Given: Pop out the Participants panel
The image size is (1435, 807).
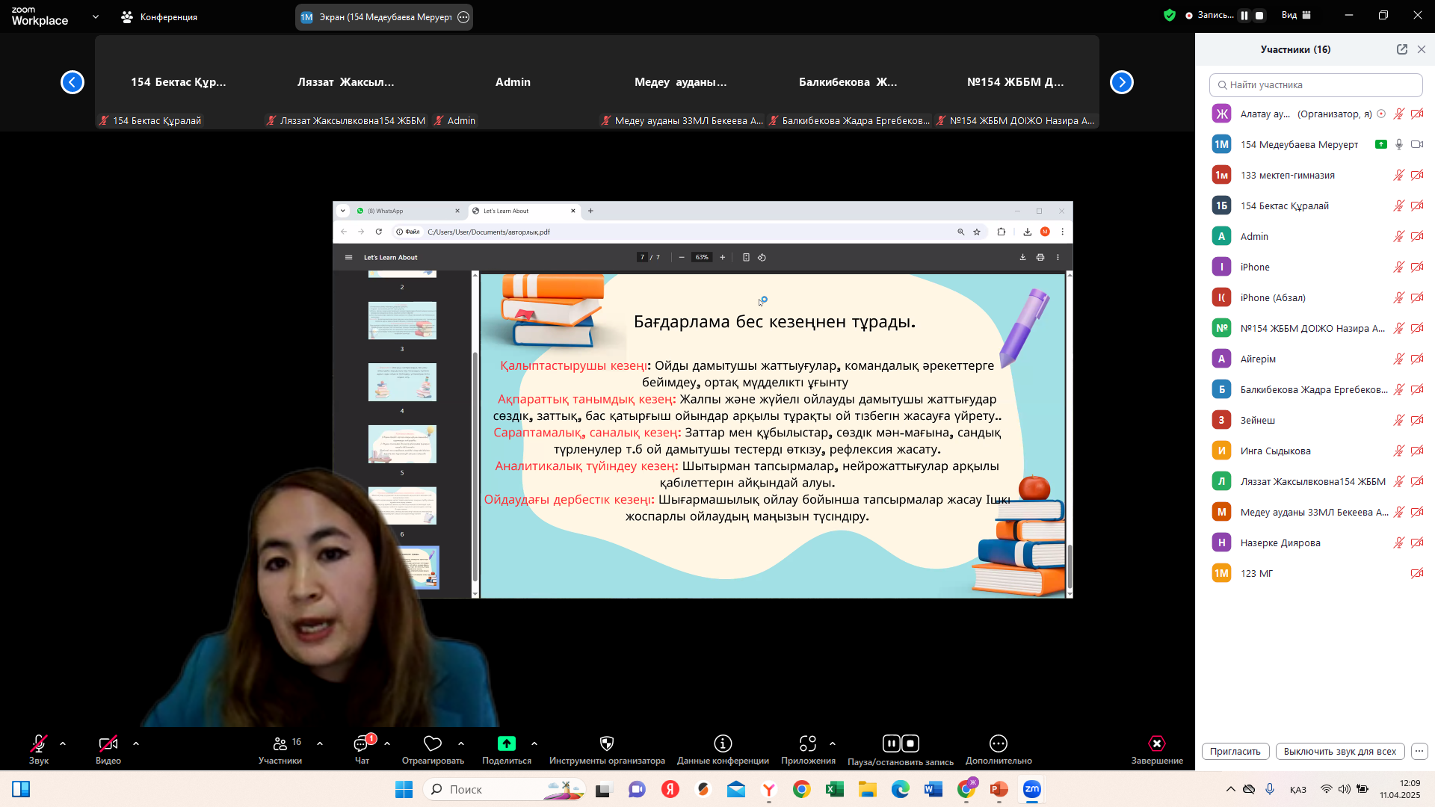Looking at the screenshot, I should point(1402,49).
